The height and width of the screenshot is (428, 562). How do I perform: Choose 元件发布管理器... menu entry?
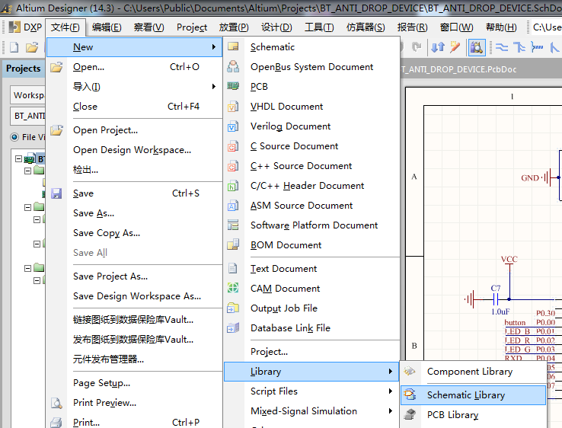point(135,359)
